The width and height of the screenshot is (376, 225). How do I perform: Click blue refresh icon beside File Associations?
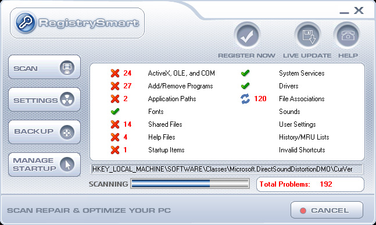245,99
